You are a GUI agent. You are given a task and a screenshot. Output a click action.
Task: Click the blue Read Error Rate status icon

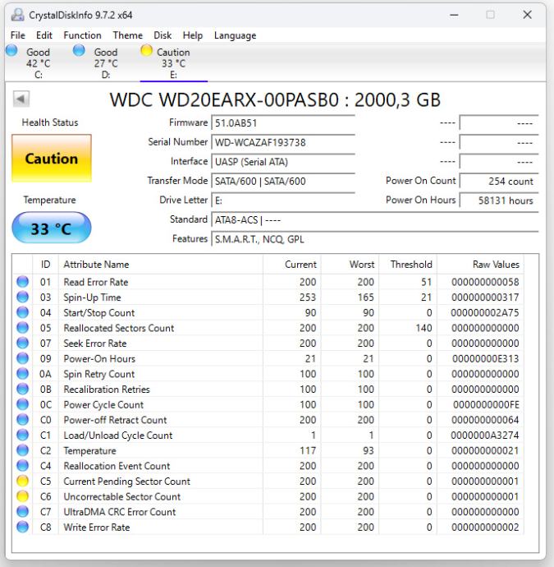[21, 282]
